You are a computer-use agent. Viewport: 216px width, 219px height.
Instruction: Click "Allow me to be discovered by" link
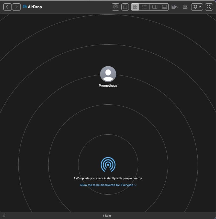100,185
